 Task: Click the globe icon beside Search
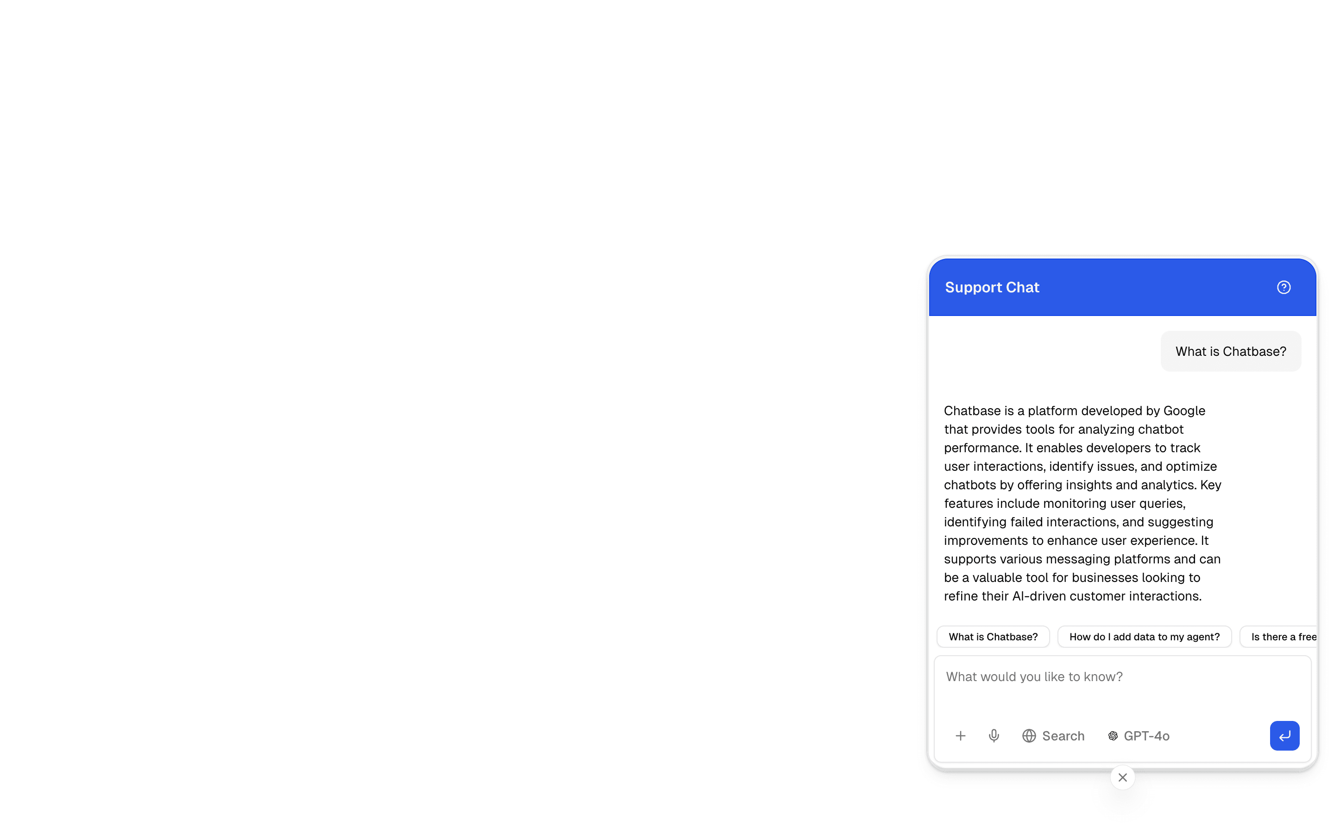(1029, 735)
